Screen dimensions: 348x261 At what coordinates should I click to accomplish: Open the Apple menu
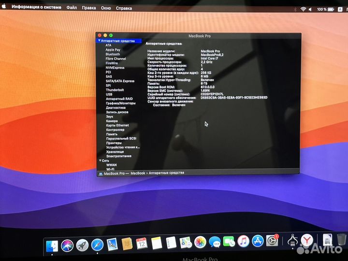3,6
